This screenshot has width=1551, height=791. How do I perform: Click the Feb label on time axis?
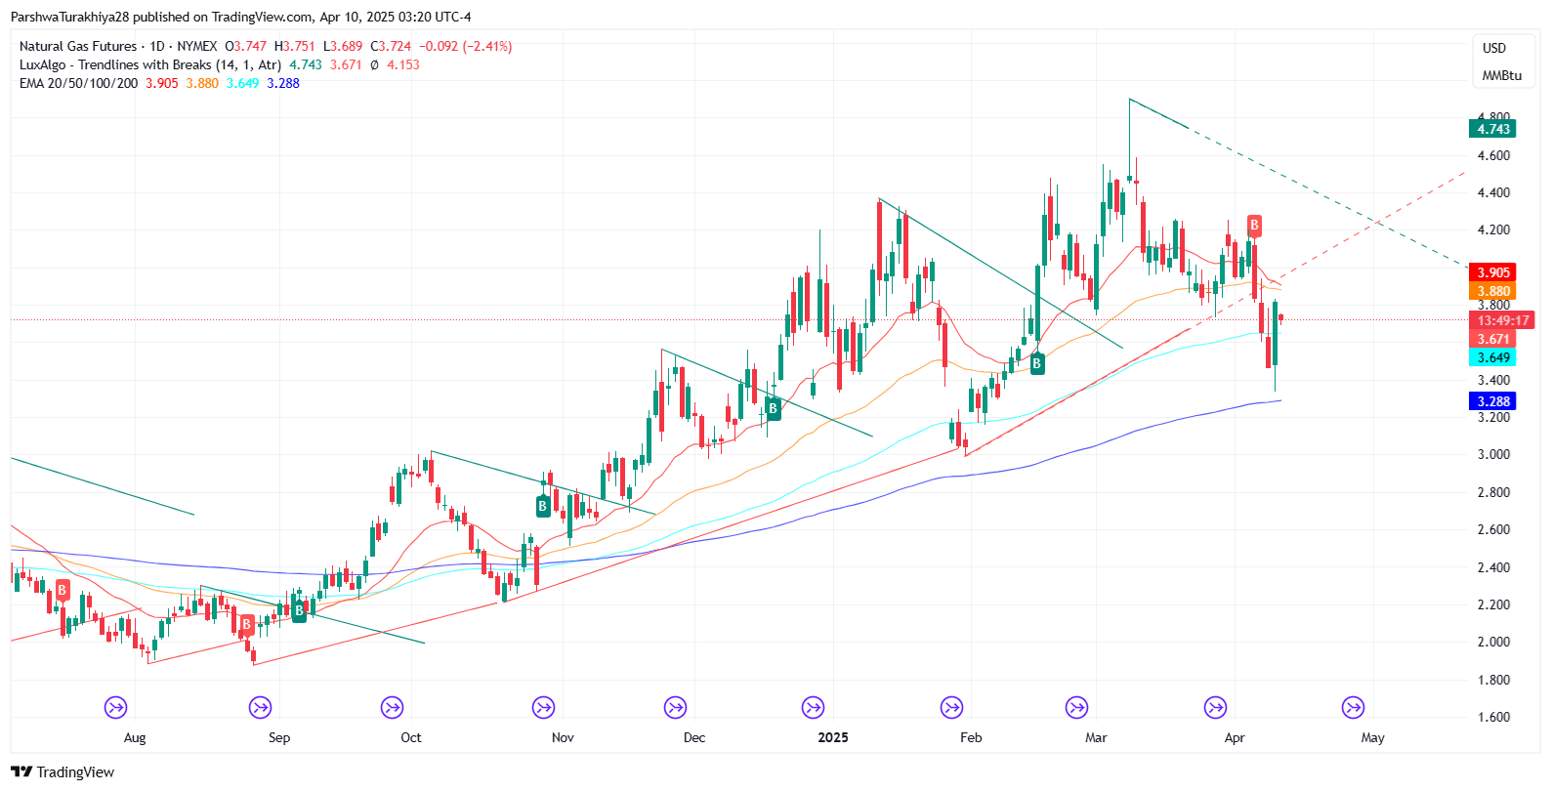971,737
